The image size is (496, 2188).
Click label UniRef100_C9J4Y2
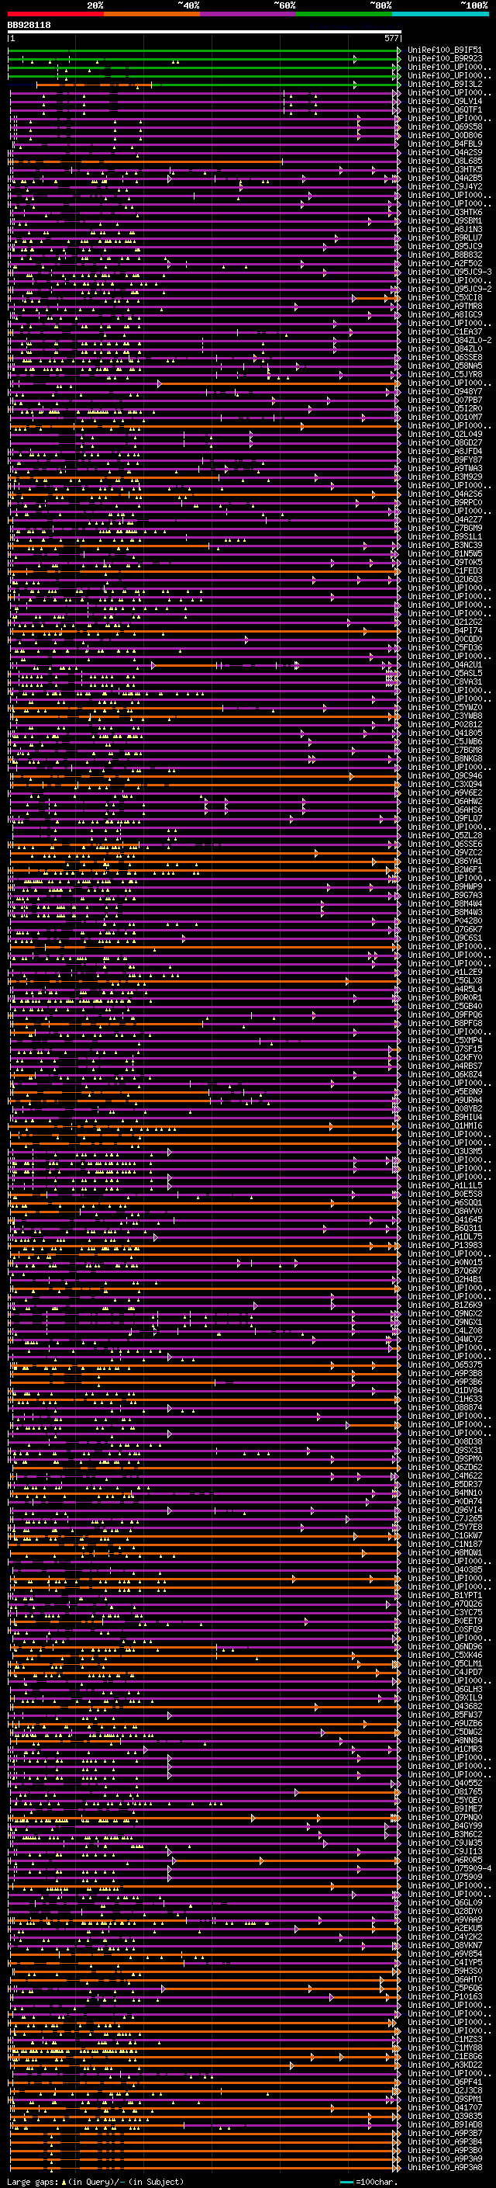(x=444, y=187)
